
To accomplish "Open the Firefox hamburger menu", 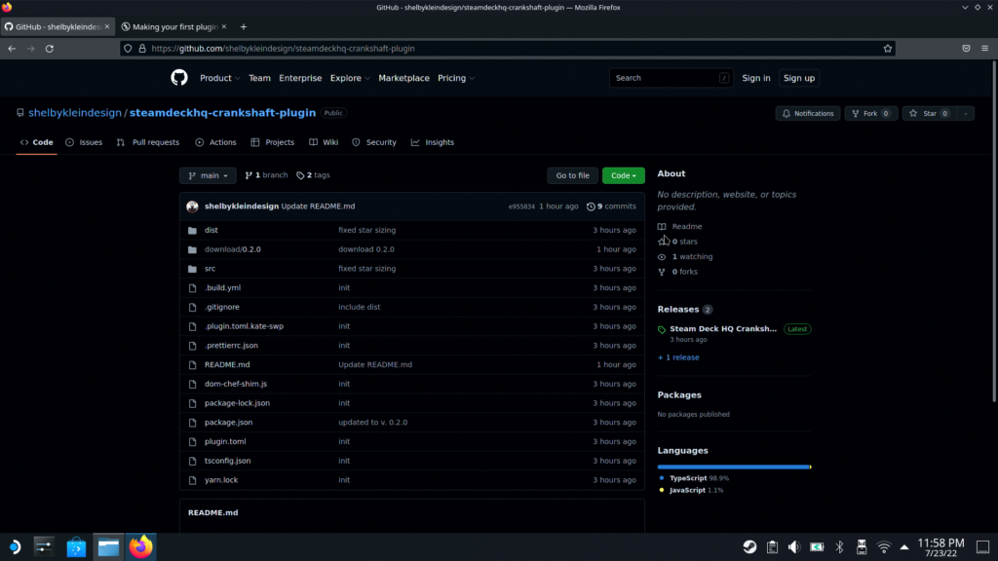I will tap(984, 49).
